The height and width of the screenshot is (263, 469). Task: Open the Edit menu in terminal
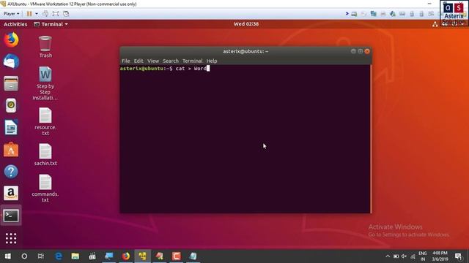click(x=139, y=61)
